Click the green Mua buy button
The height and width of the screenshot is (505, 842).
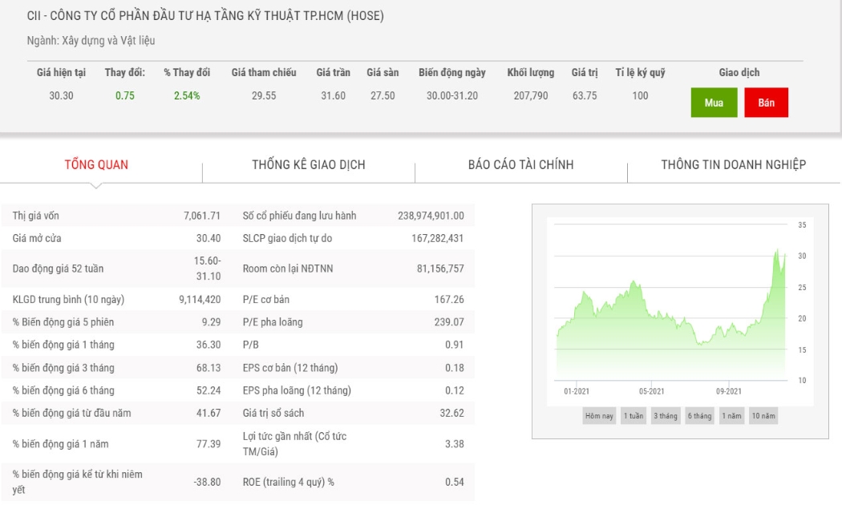(x=714, y=103)
